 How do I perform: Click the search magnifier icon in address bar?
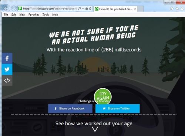click(80, 9)
